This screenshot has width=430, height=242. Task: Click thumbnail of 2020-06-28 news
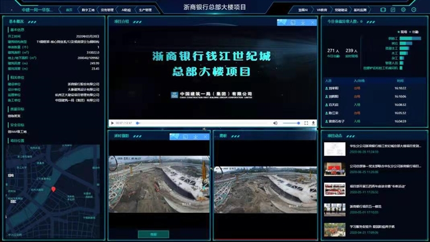tap(335, 149)
